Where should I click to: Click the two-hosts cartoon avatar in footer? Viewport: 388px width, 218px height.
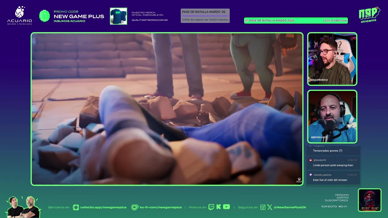point(23,207)
